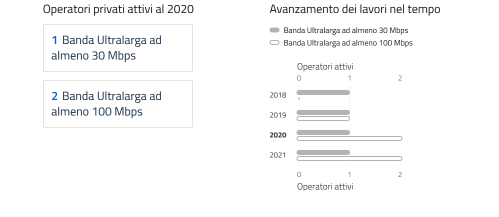Select the 2018 gray 30 Mbps bar
The height and width of the screenshot is (217, 499).
coord(323,92)
